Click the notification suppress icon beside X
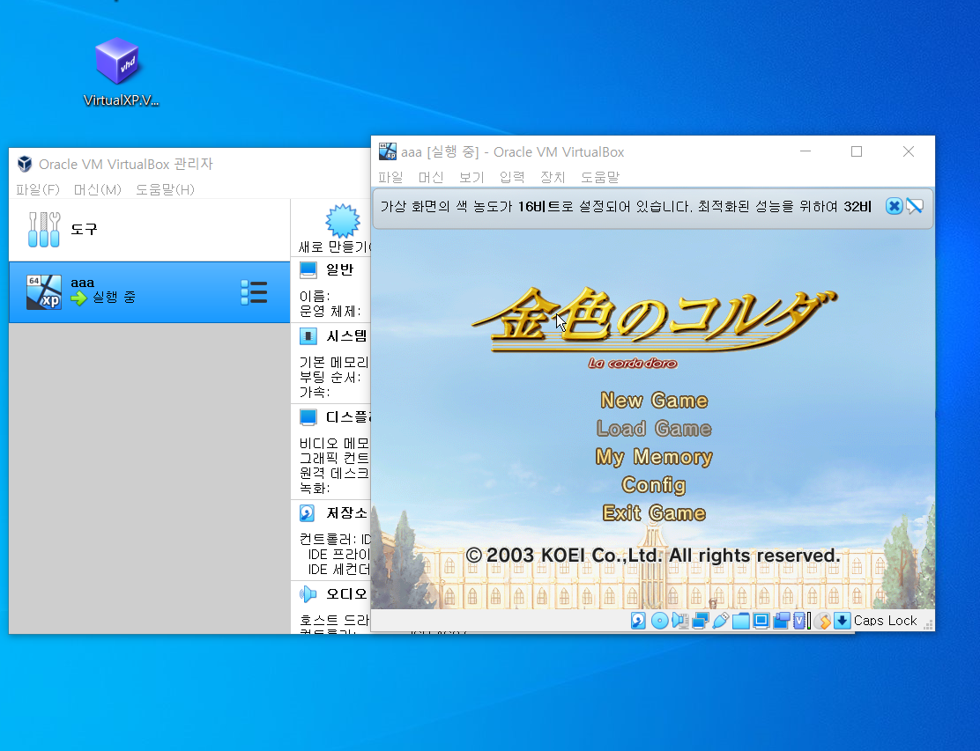The image size is (980, 751). [x=915, y=206]
